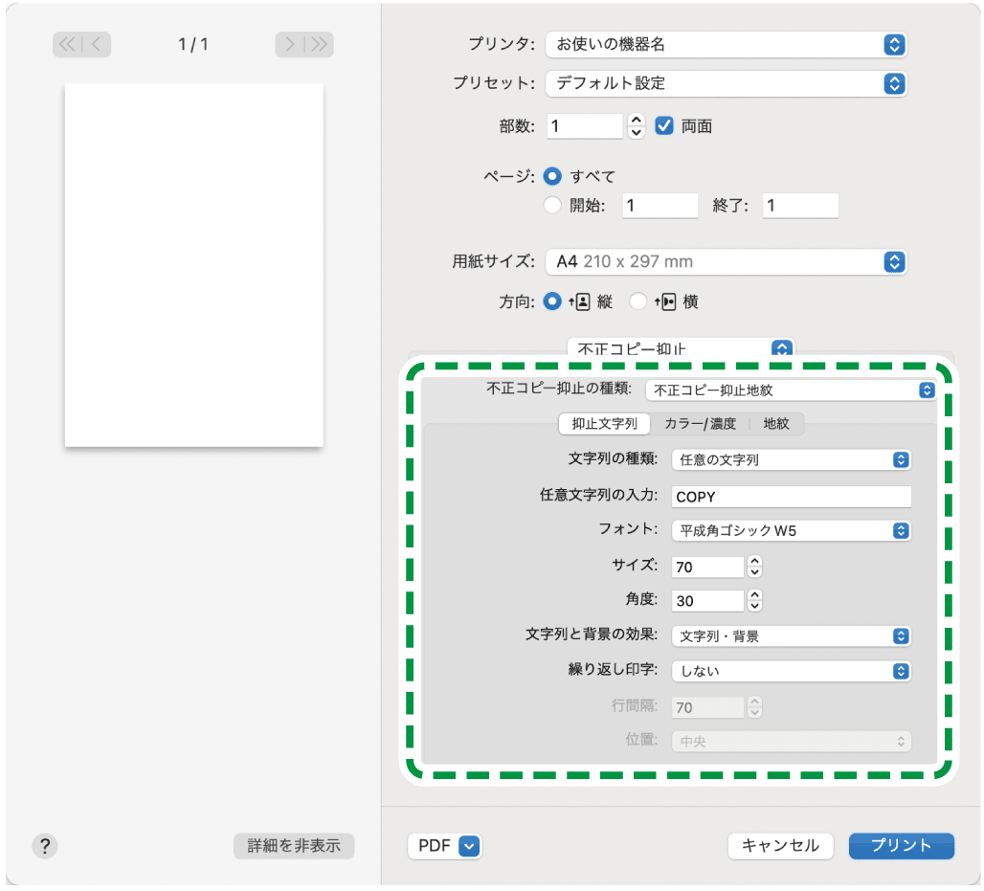Advance the preview to the next page
Image resolution: width=984 pixels, height=891 pixels.
click(x=292, y=44)
